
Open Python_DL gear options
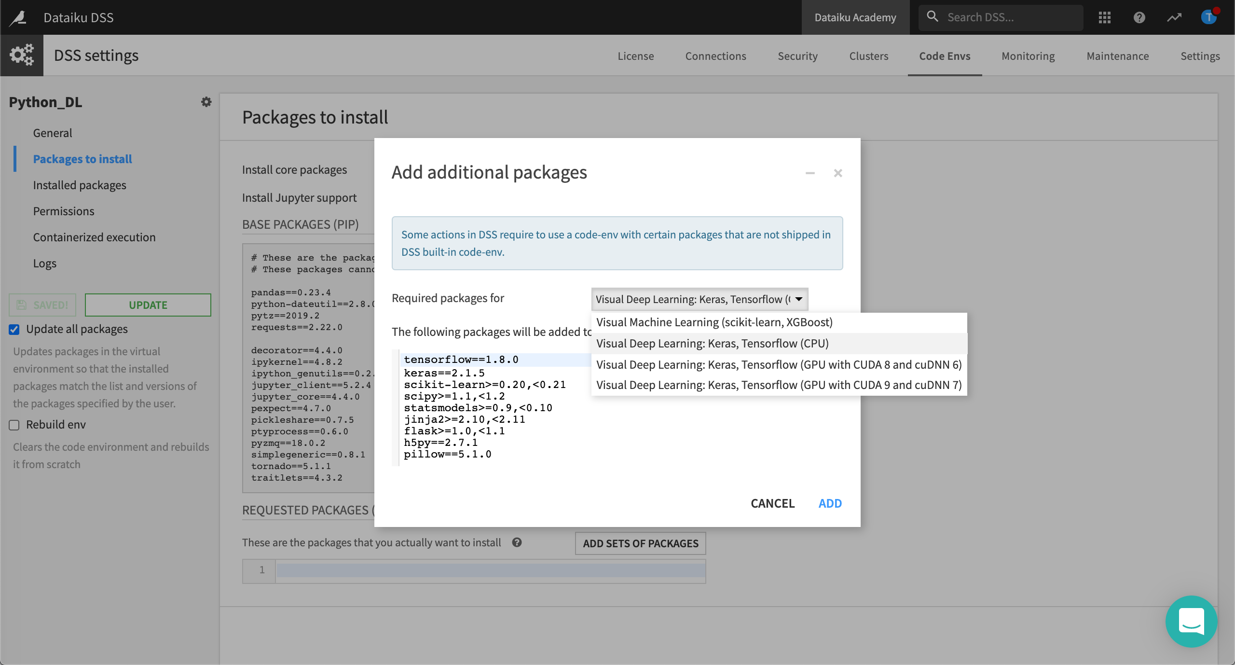pos(206,102)
